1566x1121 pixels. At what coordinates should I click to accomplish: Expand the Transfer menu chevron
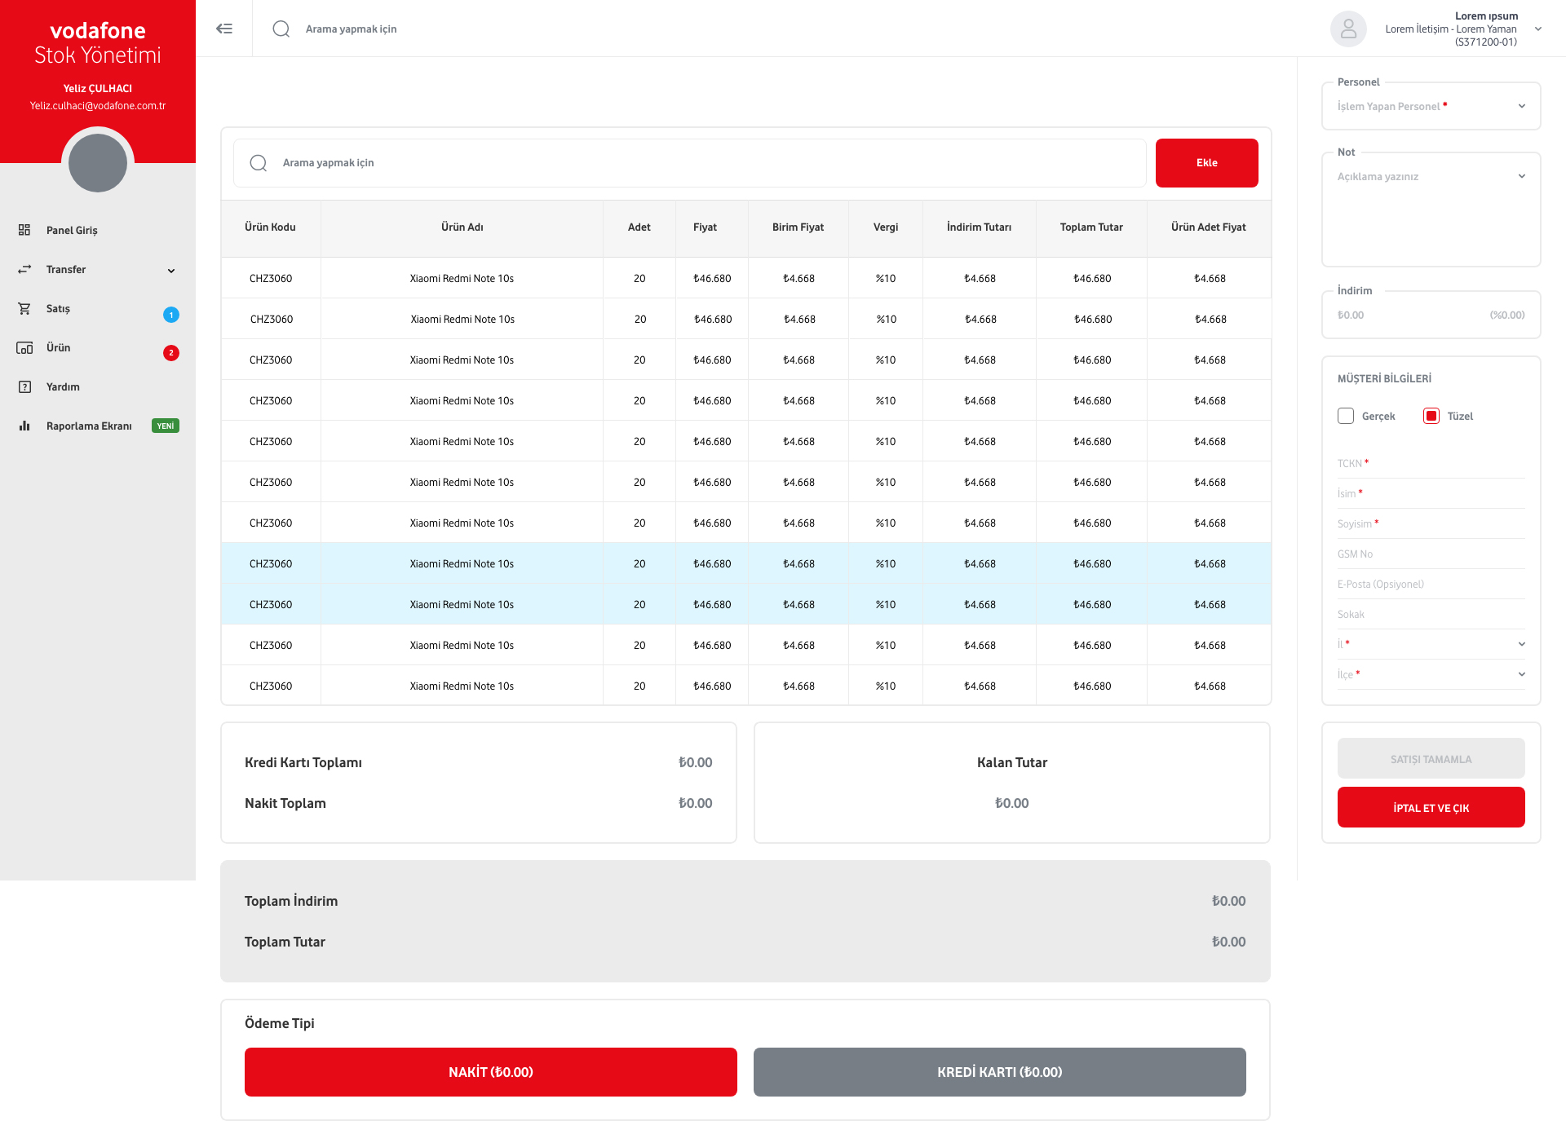171,271
